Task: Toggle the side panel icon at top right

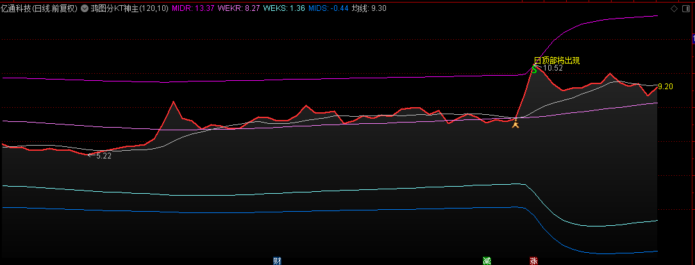Action: 687,8
